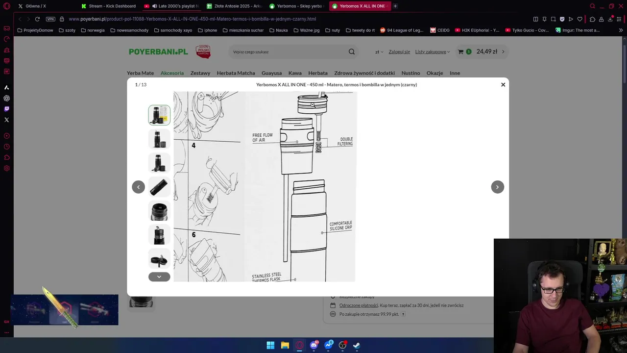Open the split screen toolbar icon
The height and width of the screenshot is (353, 627).
point(535,19)
